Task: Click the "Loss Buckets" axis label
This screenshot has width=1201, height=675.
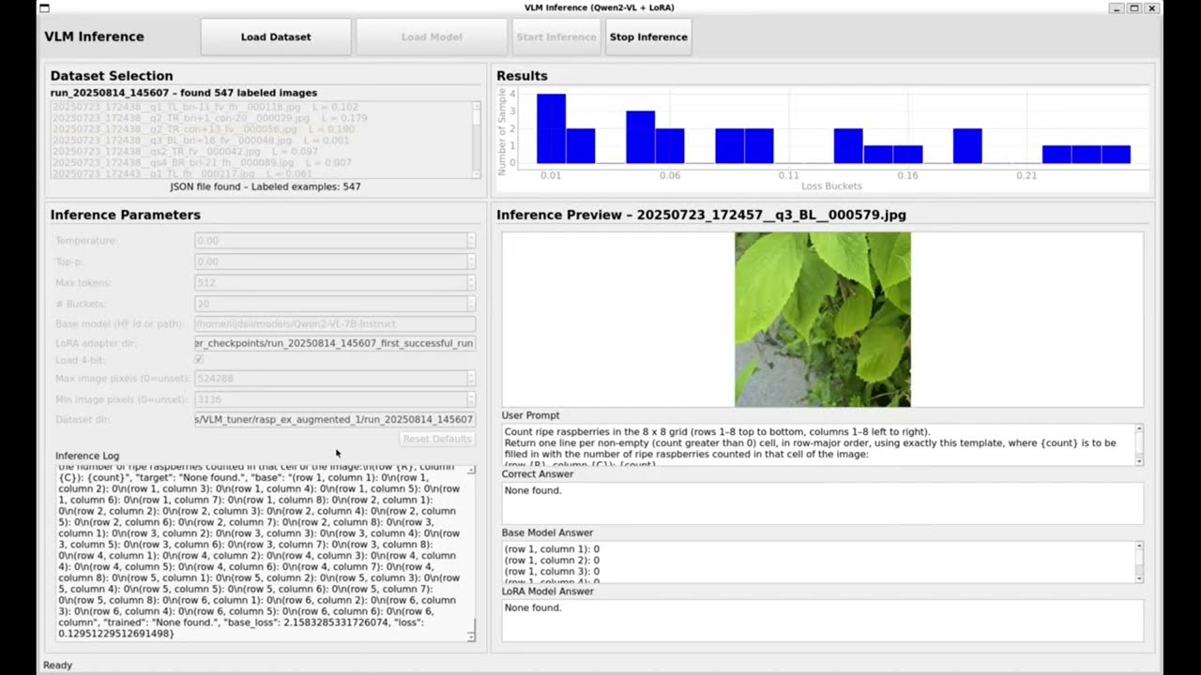Action: pyautogui.click(x=831, y=187)
